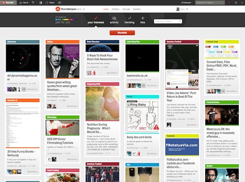The image size is (245, 182).
Task: Go to the HOME nav item
Action: coord(106,9)
